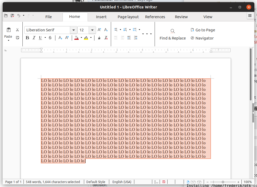
Task: Click the 100% zoom level
Action: (x=248, y=182)
